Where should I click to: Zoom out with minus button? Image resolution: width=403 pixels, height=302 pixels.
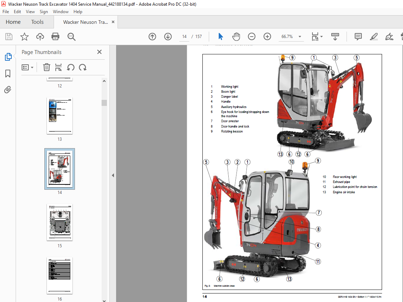(252, 37)
